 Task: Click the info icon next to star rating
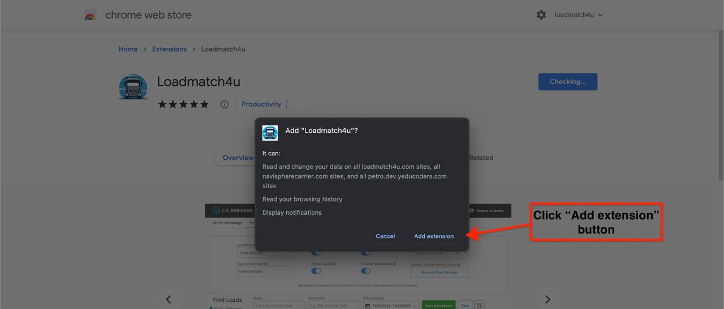225,105
